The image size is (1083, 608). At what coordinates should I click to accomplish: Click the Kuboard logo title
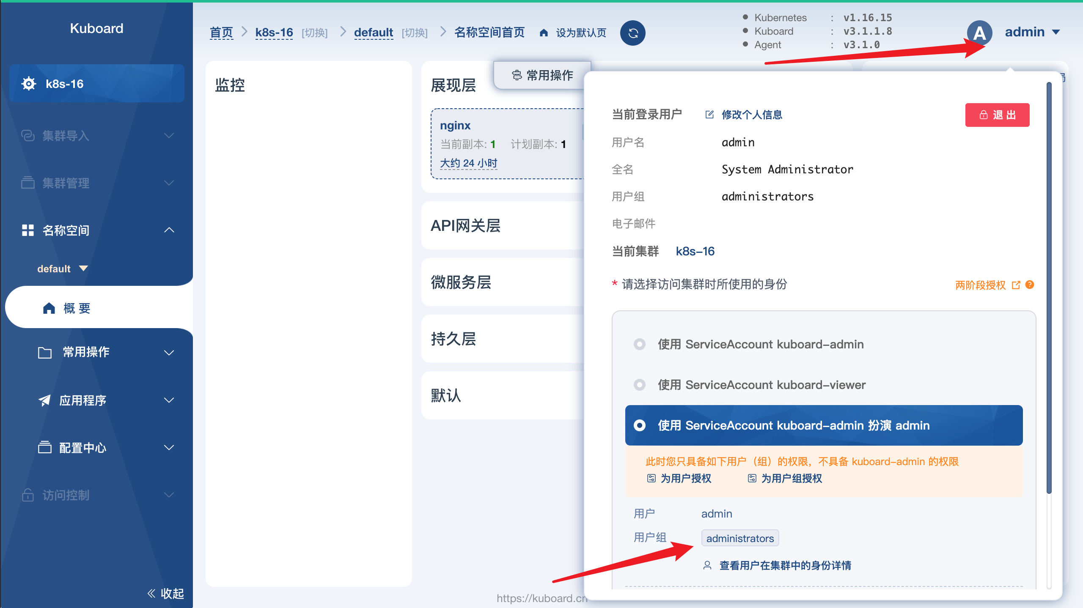click(96, 28)
